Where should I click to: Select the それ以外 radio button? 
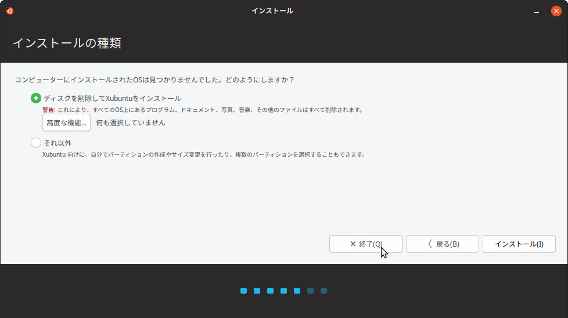pyautogui.click(x=36, y=143)
